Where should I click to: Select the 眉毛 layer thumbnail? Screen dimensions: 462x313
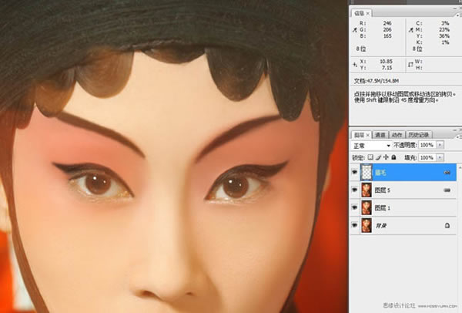(367, 172)
